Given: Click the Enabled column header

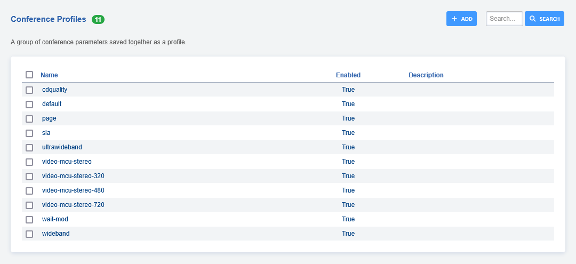Looking at the screenshot, I should pyautogui.click(x=348, y=75).
